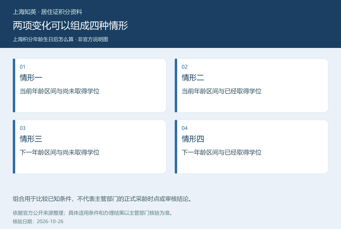Image resolution: width=341 pixels, height=229 pixels.
Task: Click the subtitle 上海积分年龄生日后怎么算 · 非官方说明图
Action: 60,39
